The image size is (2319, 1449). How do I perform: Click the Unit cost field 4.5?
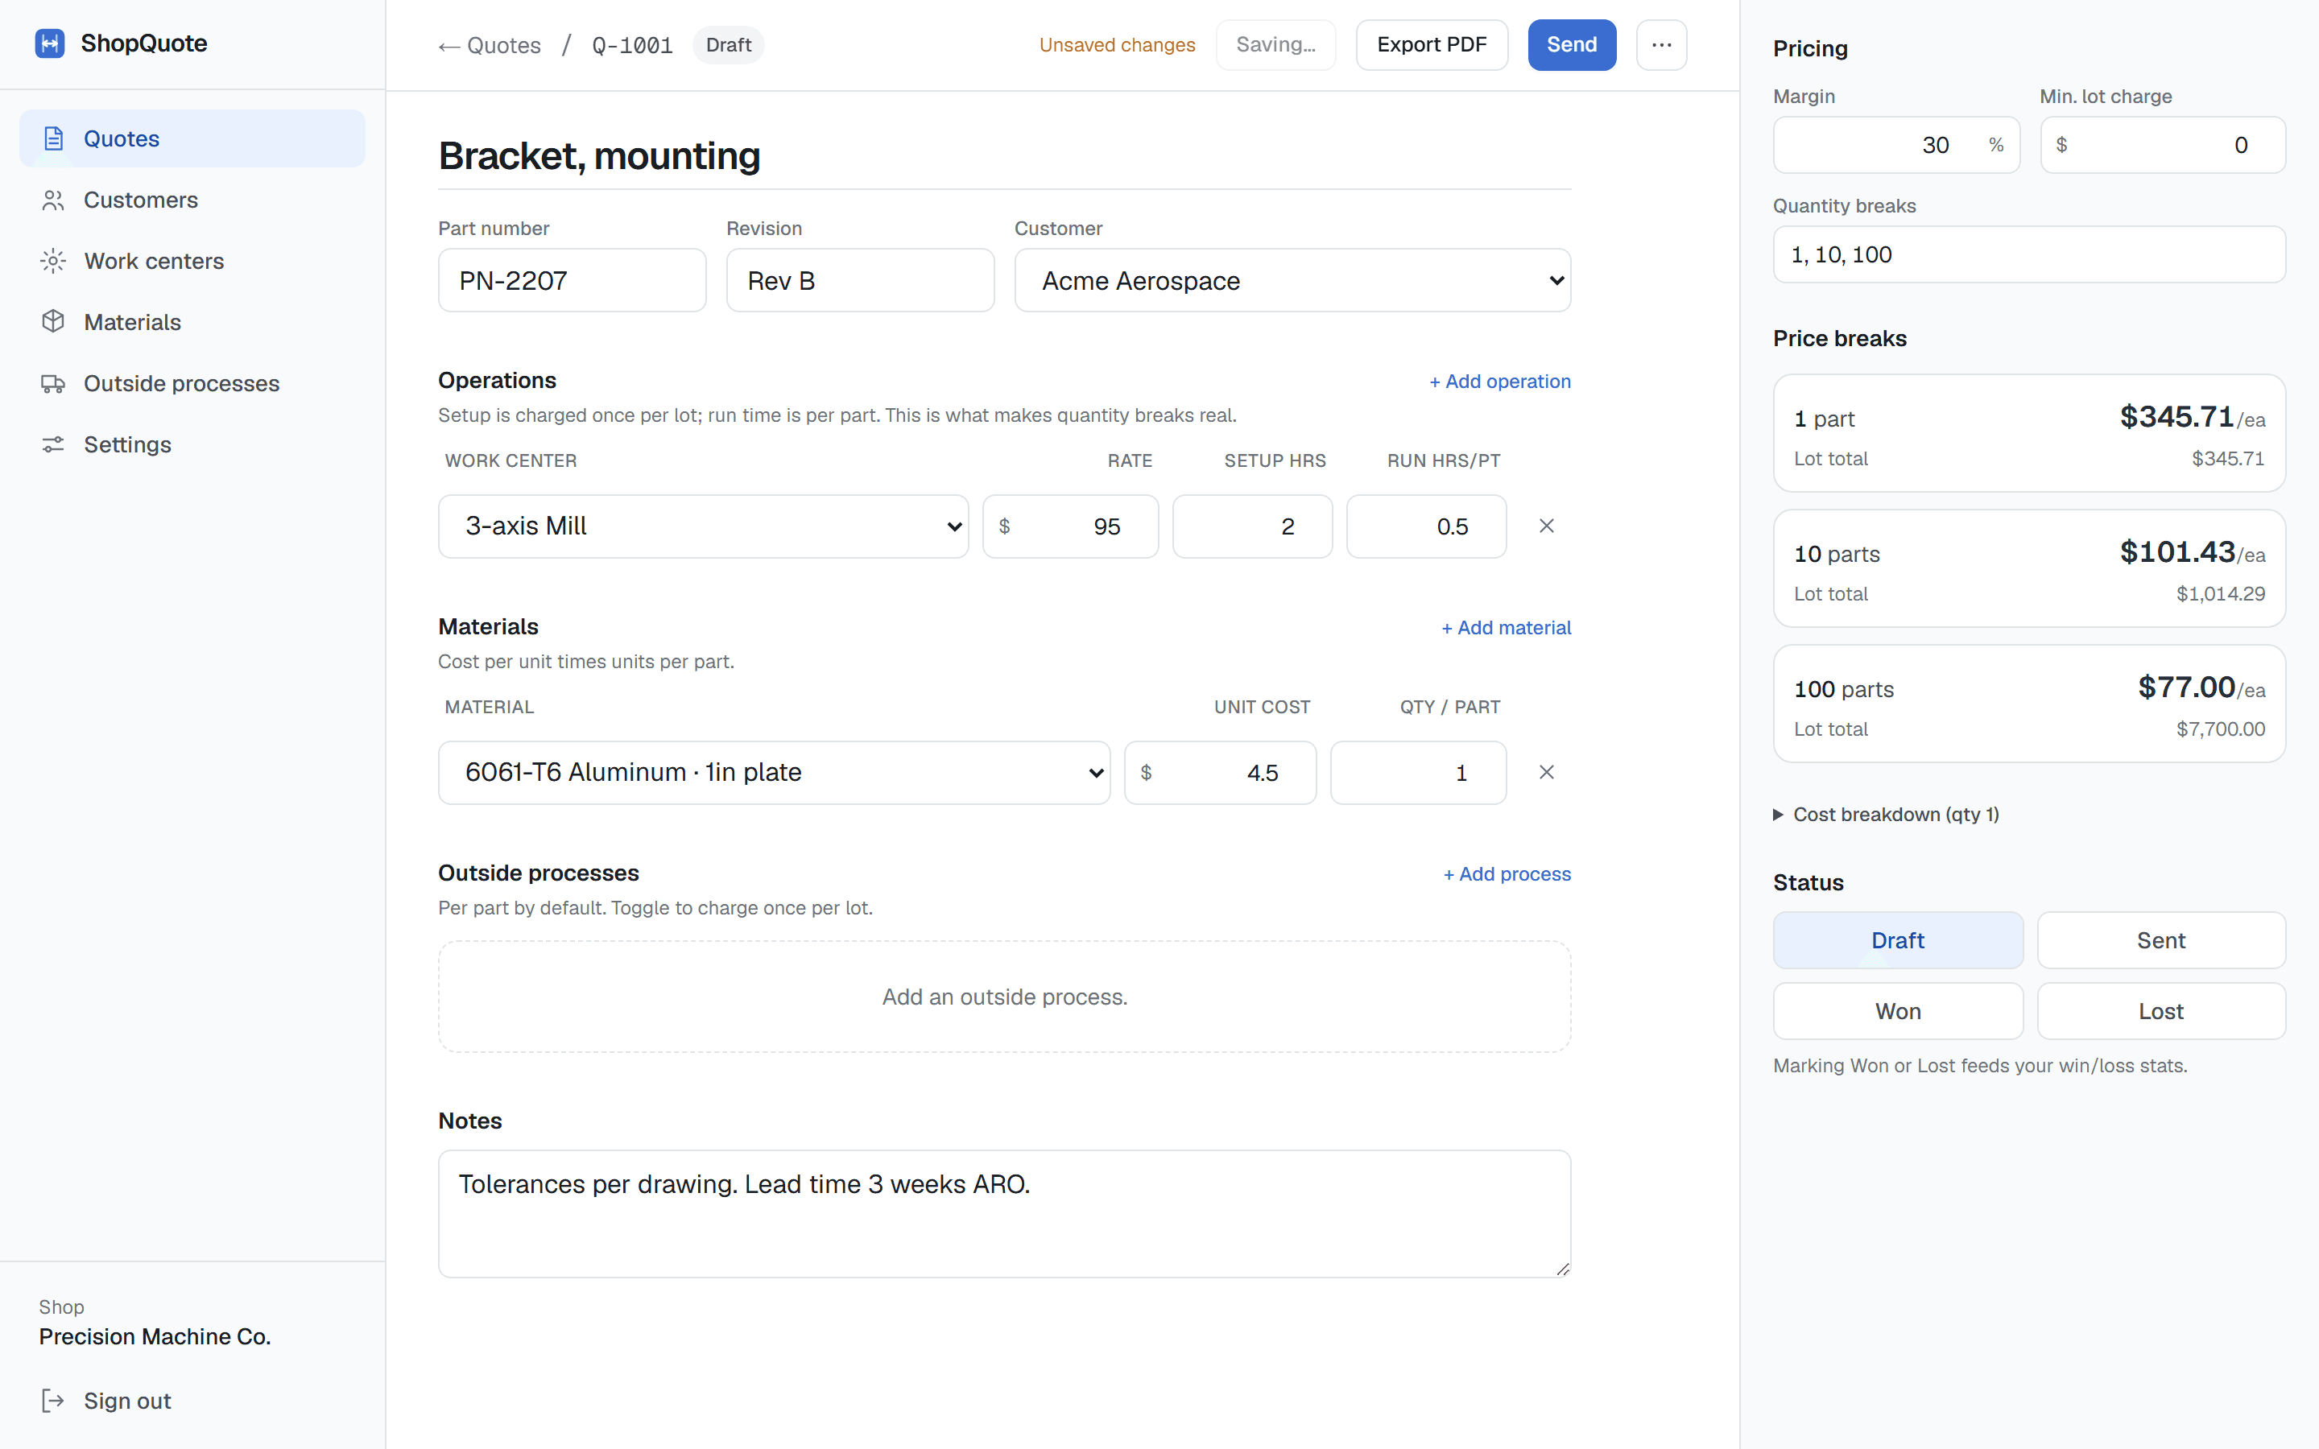pos(1220,773)
